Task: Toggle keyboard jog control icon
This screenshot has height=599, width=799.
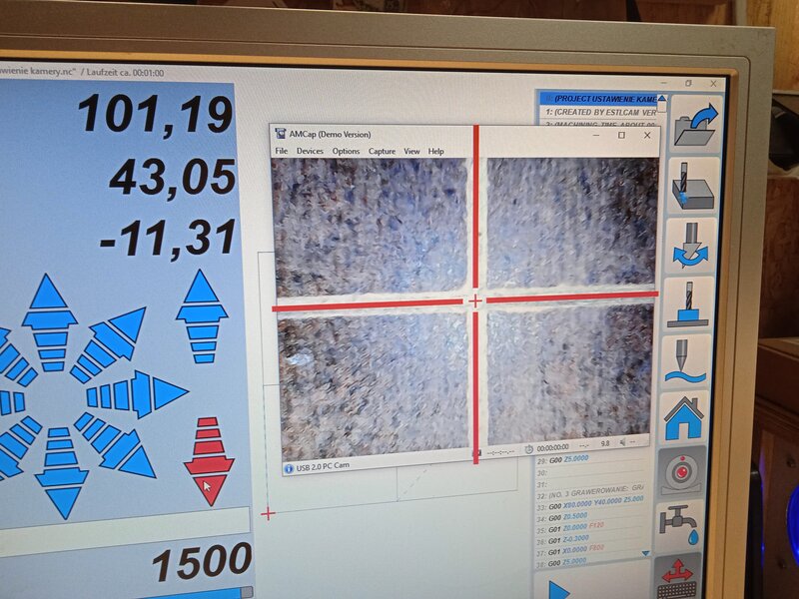Action: 676,577
